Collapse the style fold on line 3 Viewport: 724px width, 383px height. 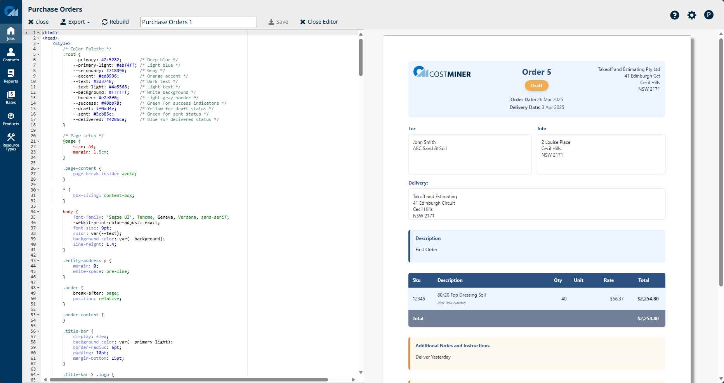[38, 43]
